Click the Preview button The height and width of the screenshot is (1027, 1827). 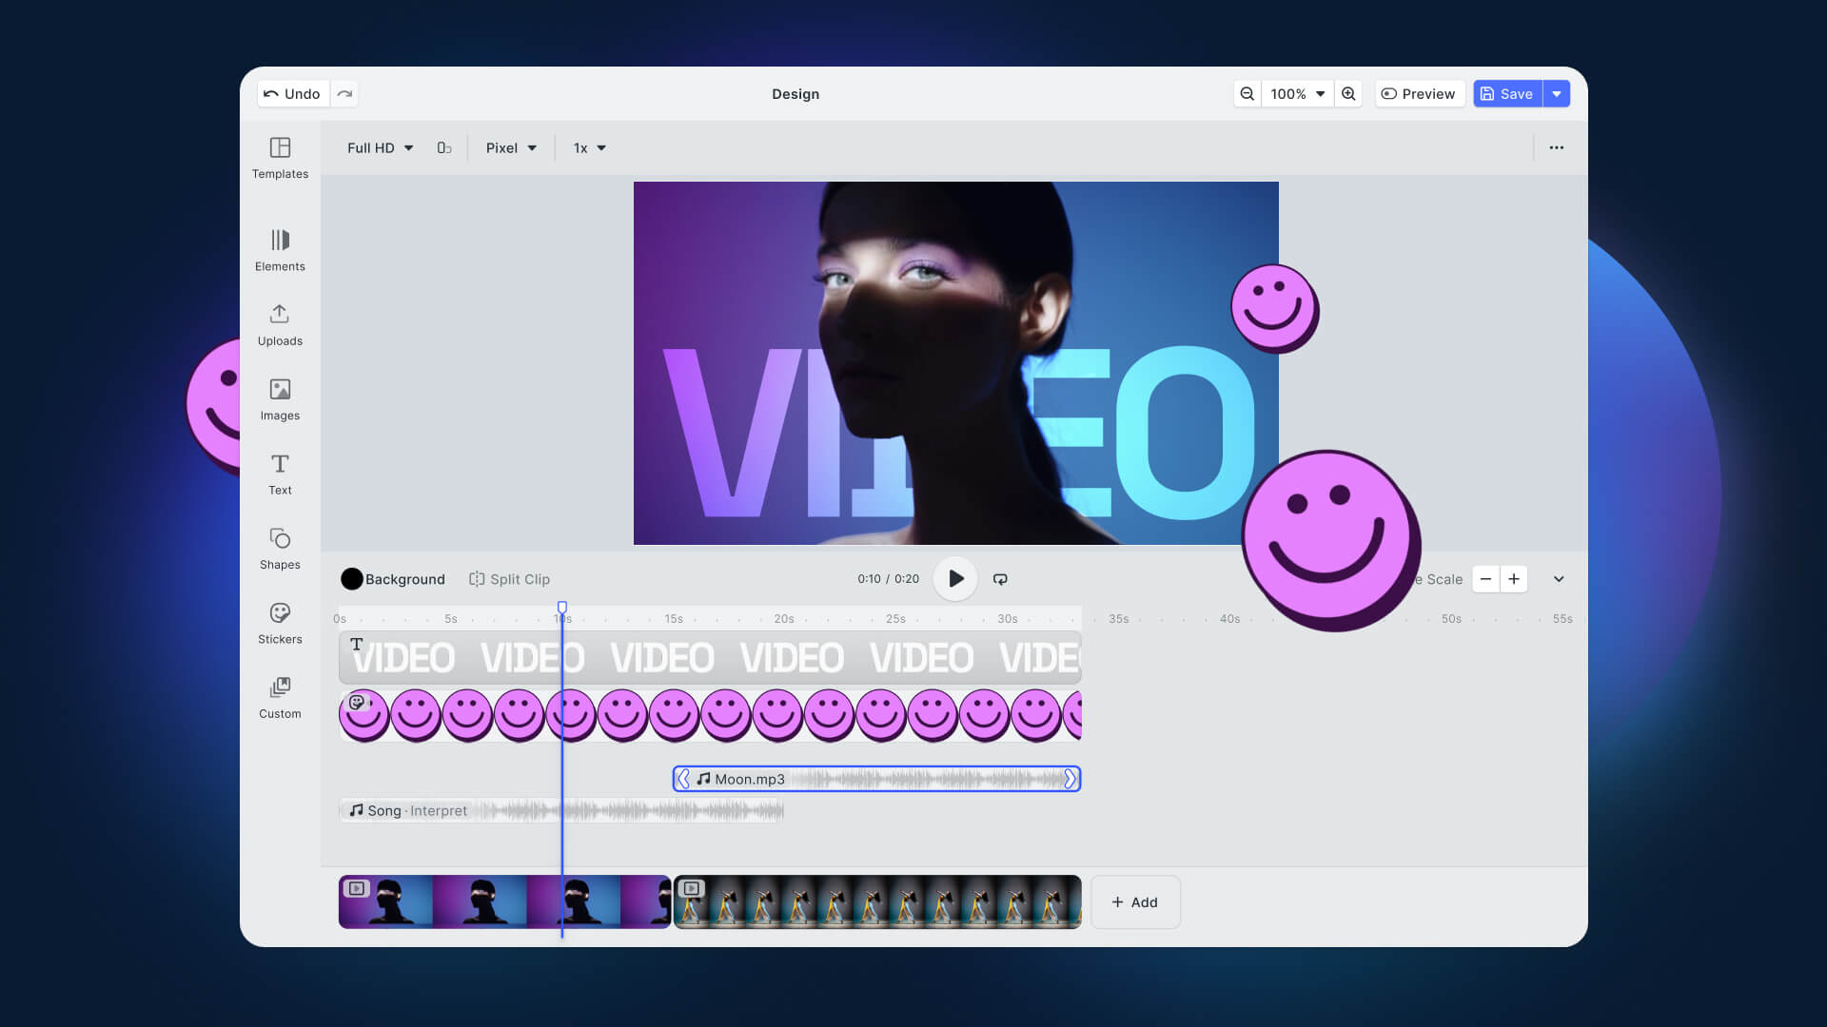(1419, 93)
